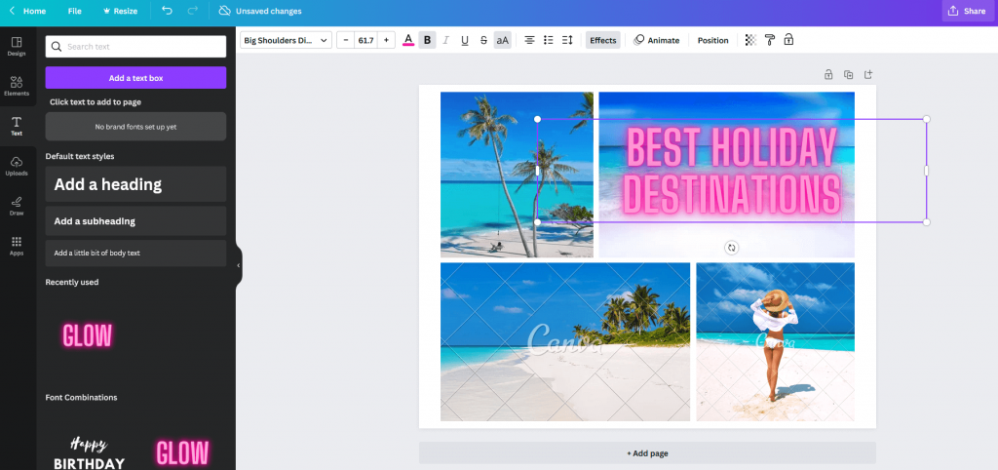Toggle uppercase aA formatting

click(x=502, y=40)
